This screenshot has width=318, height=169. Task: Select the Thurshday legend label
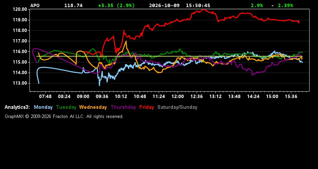click(123, 107)
